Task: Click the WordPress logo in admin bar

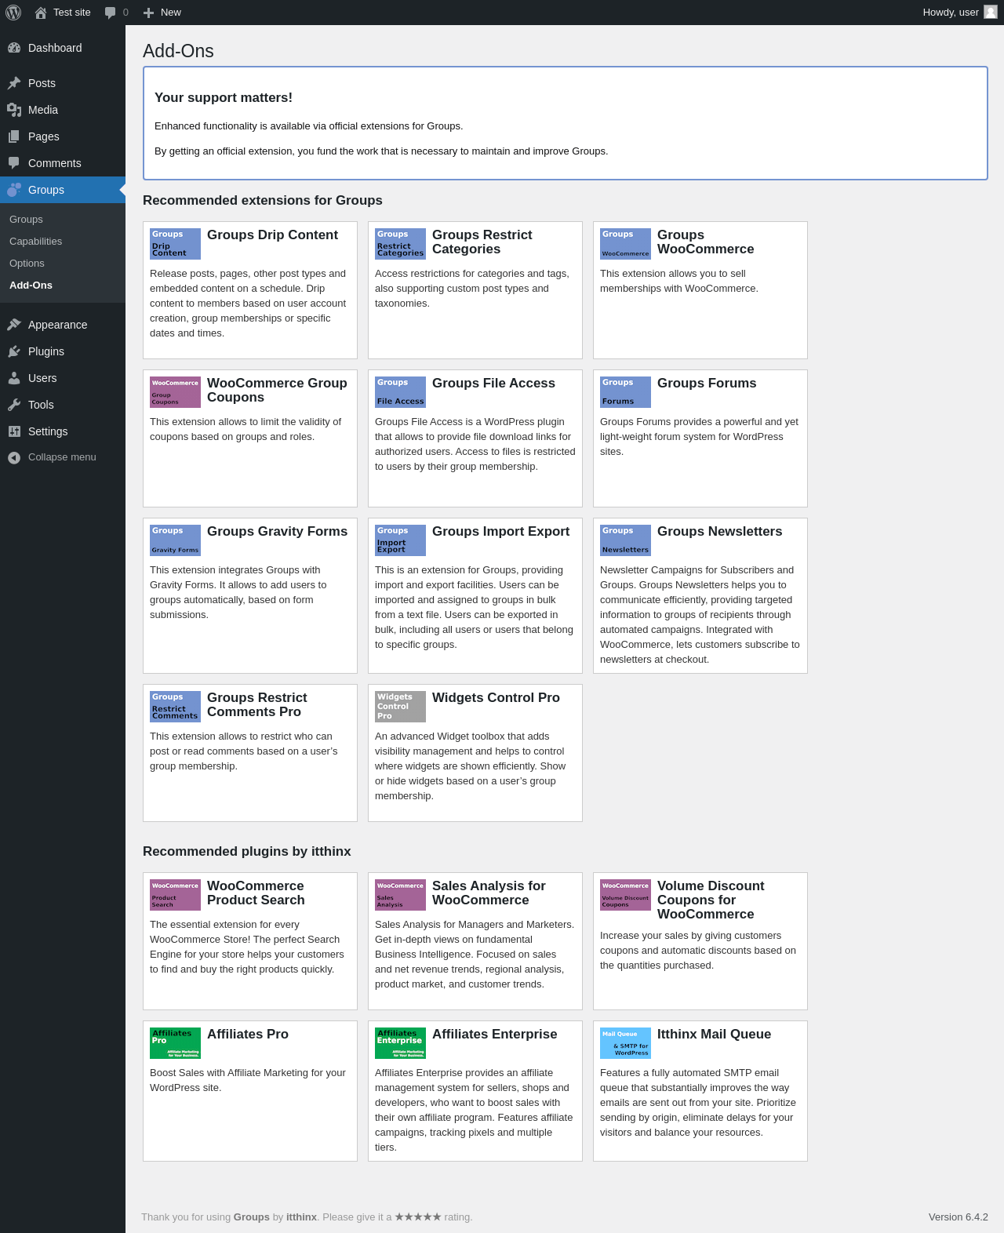Action: coord(13,13)
